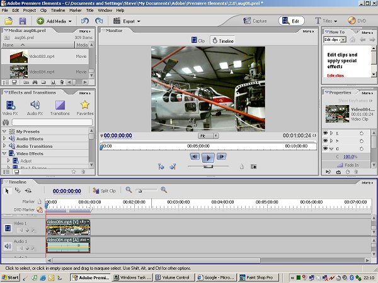Expand the Audio Transitions folder
This screenshot has width=378, height=283.
click(x=4, y=146)
